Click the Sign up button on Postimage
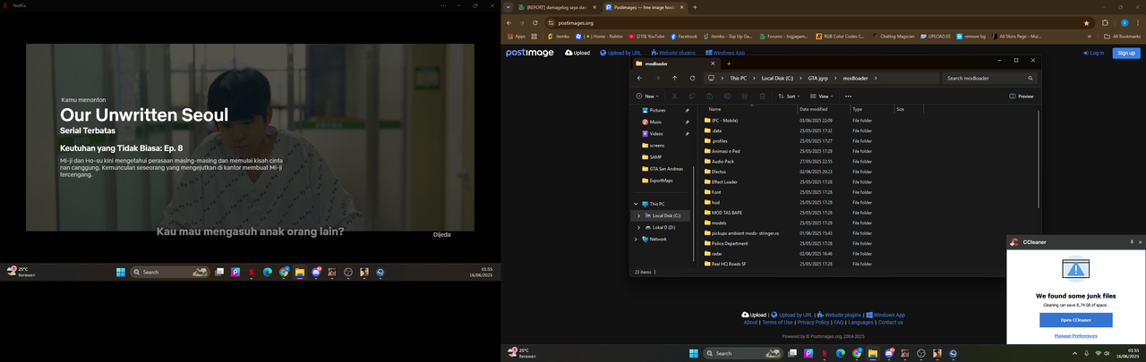Viewport: 1146px width, 362px height. point(1125,53)
